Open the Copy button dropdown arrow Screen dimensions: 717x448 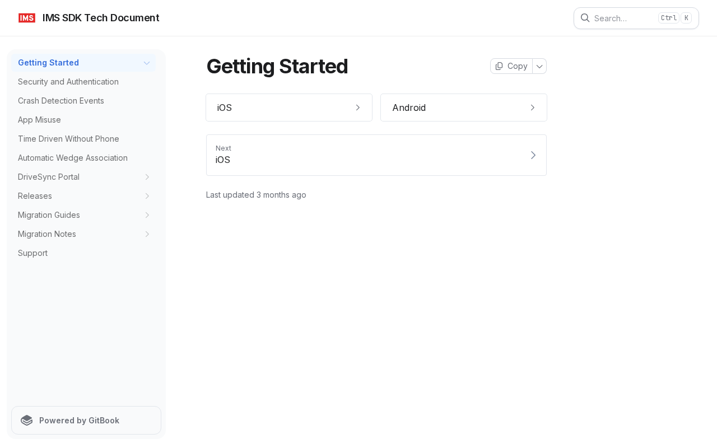click(539, 66)
